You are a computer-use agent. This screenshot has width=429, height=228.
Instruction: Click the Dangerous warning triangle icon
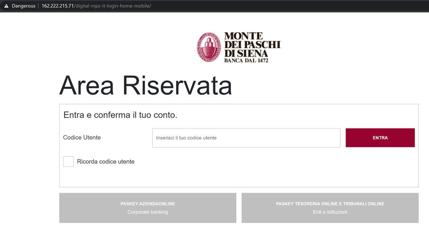point(6,6)
